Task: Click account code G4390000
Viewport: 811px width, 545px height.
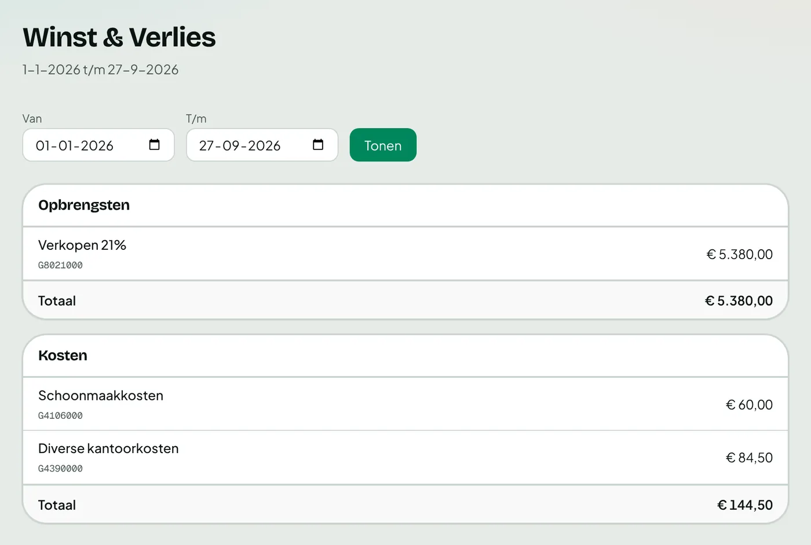Action: tap(60, 469)
